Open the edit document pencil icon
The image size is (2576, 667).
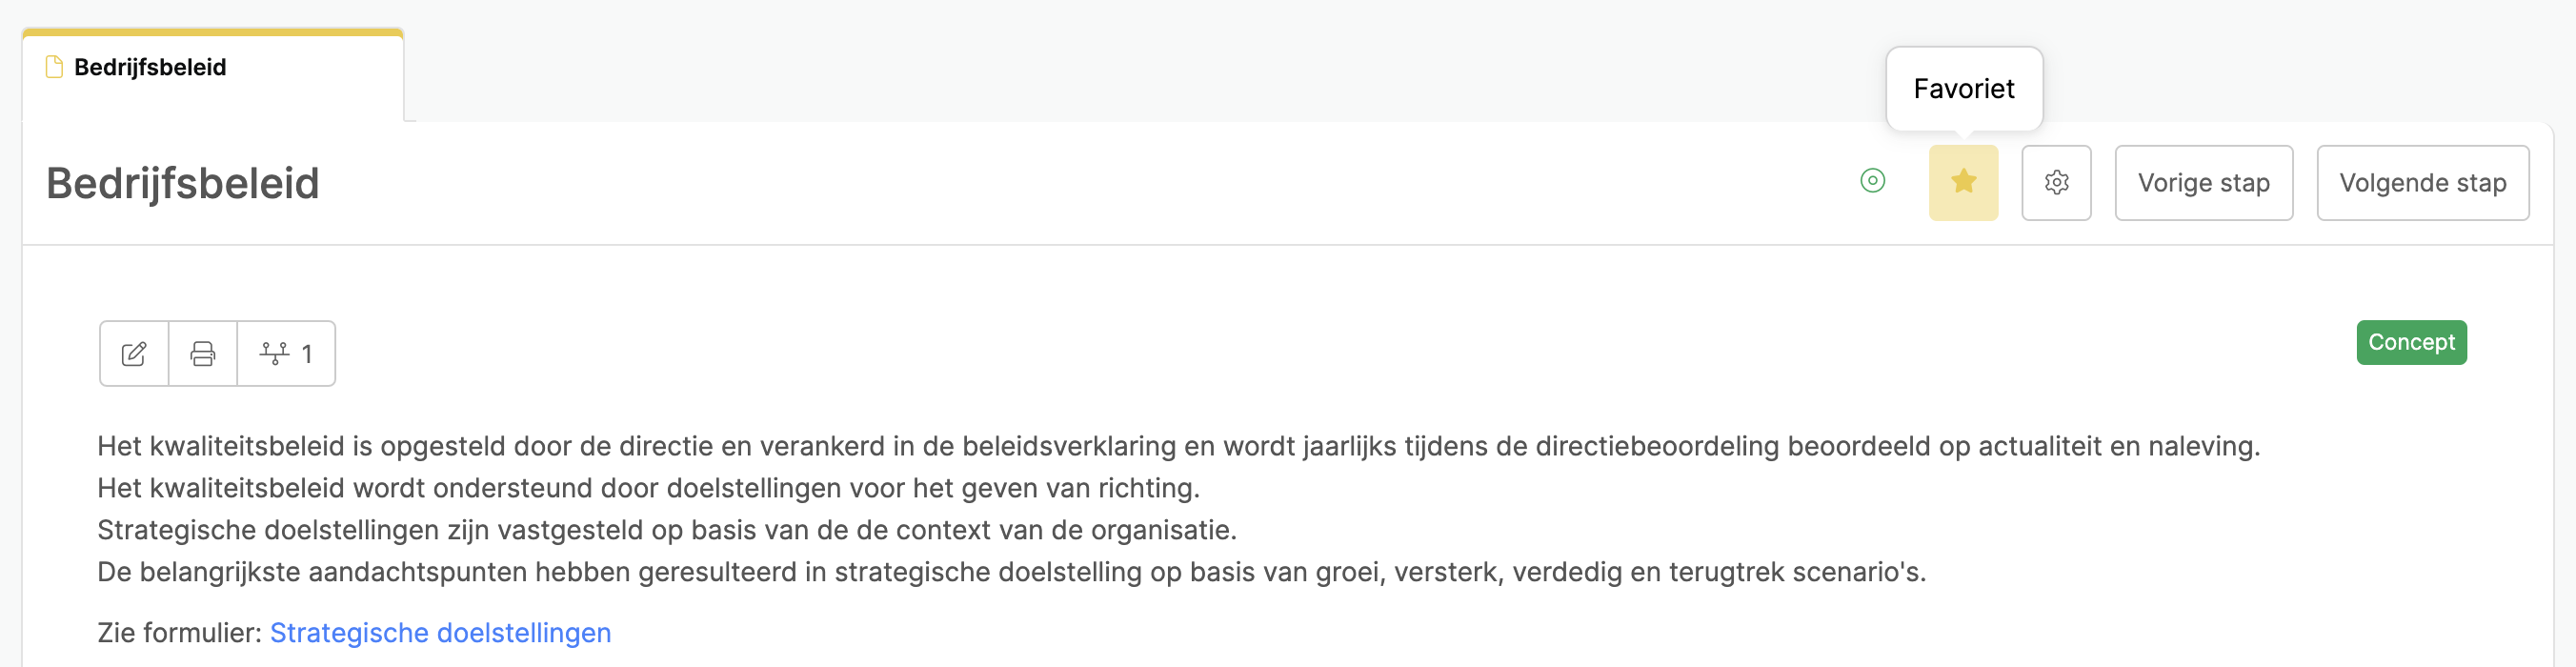pos(134,354)
